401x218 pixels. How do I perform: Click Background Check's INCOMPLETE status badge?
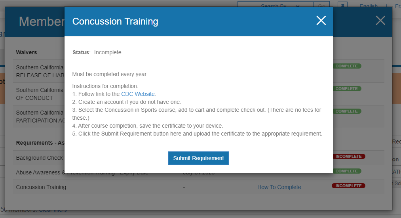coord(348,156)
